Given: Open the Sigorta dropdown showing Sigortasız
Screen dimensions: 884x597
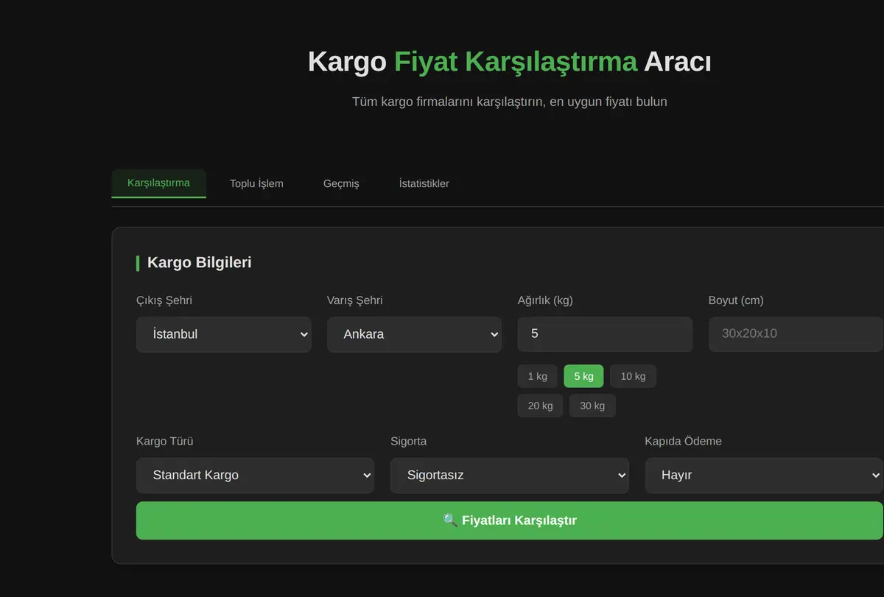Looking at the screenshot, I should coord(510,476).
